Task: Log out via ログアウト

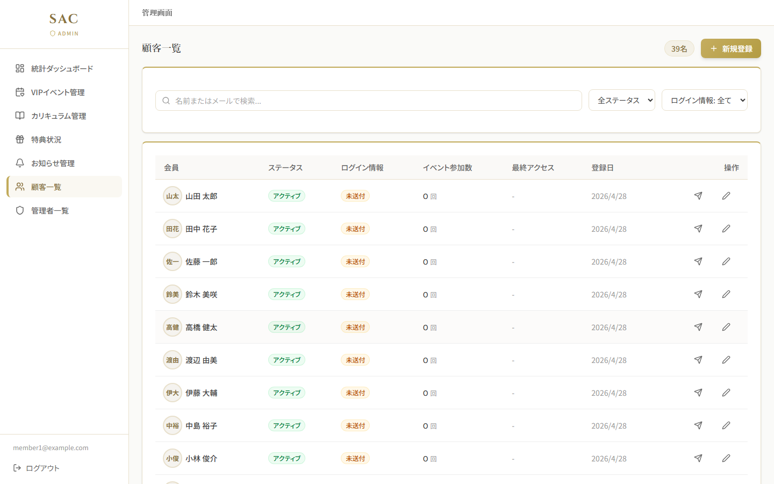Action: coord(37,468)
